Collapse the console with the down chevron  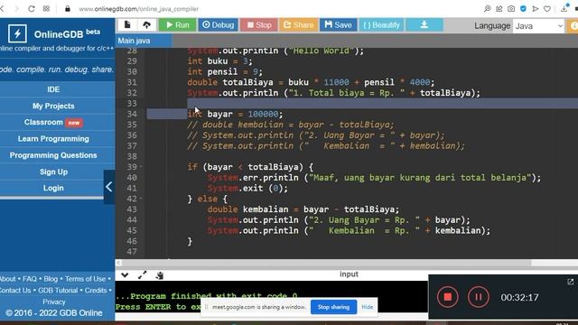125,275
